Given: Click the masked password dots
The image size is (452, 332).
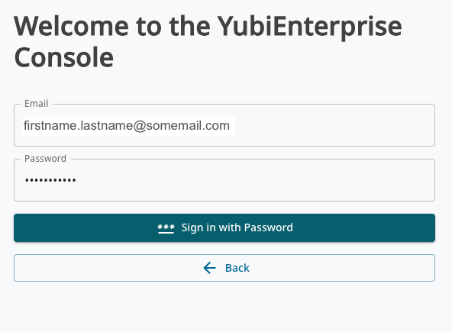Looking at the screenshot, I should click(50, 180).
